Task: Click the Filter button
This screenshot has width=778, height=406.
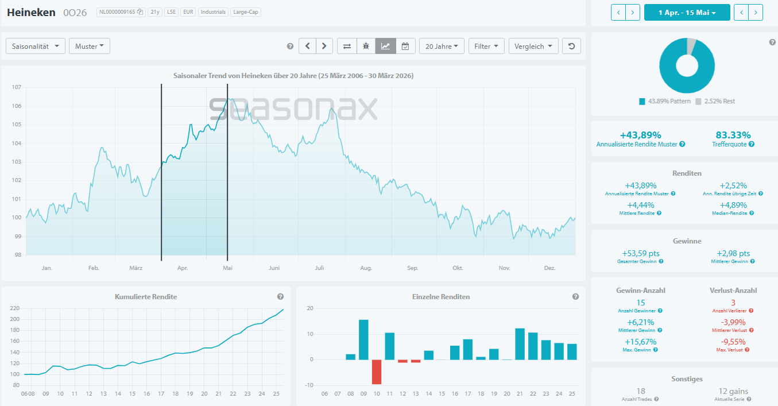Action: (486, 46)
